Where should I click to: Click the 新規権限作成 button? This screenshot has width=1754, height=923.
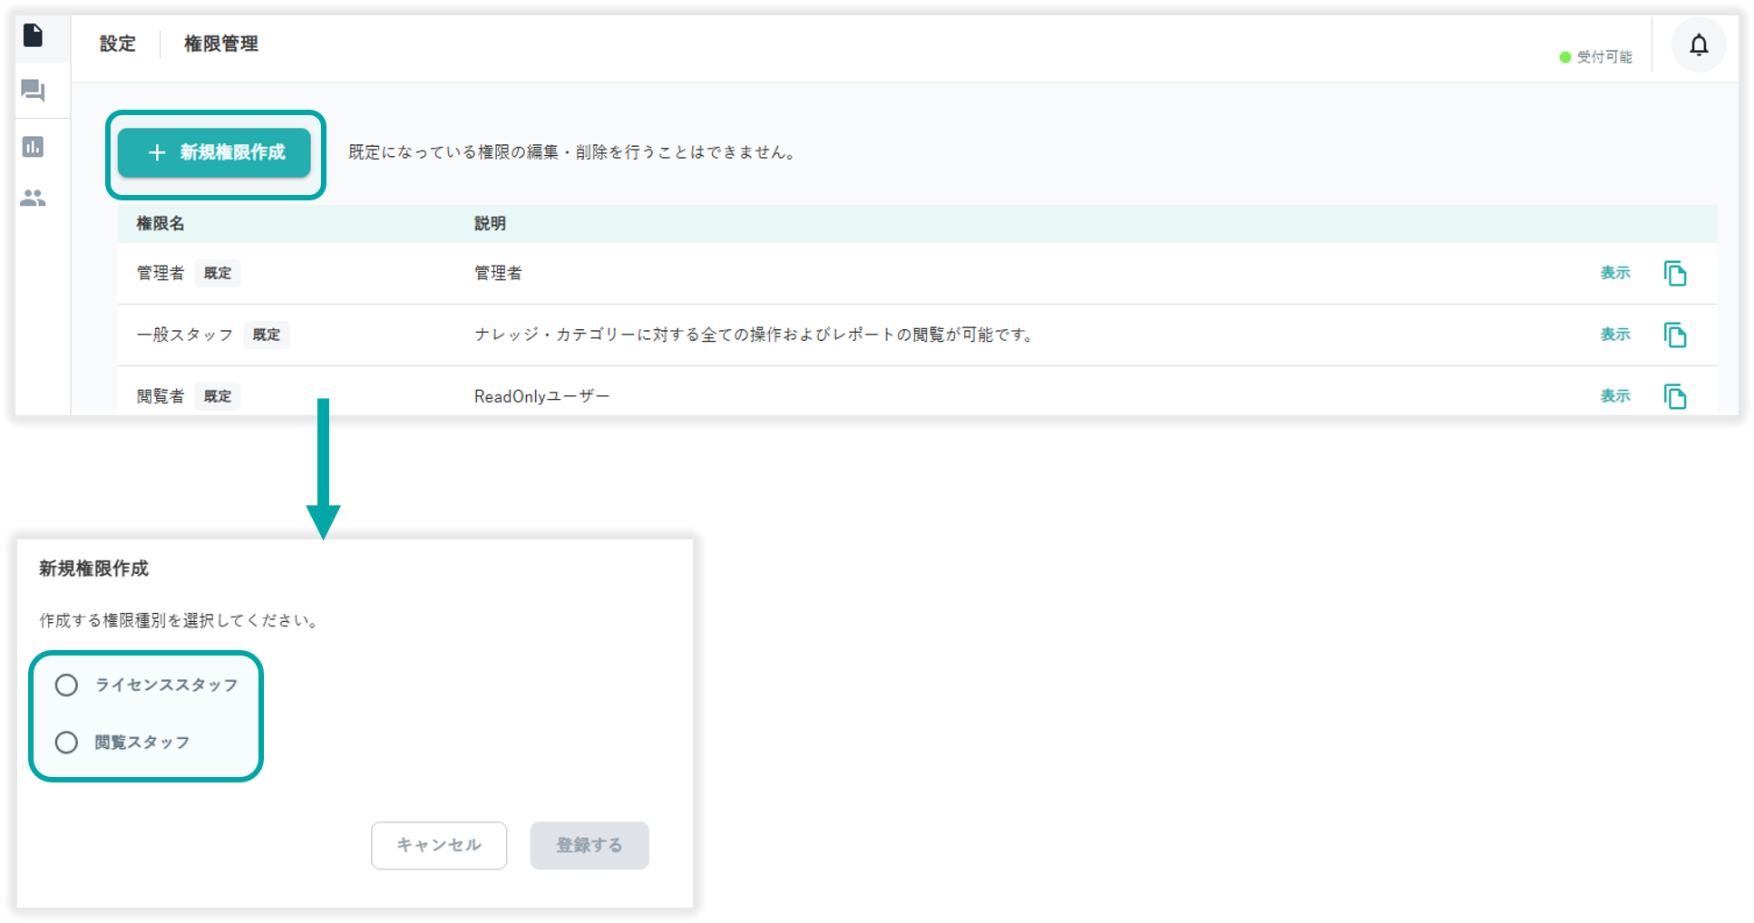(215, 152)
